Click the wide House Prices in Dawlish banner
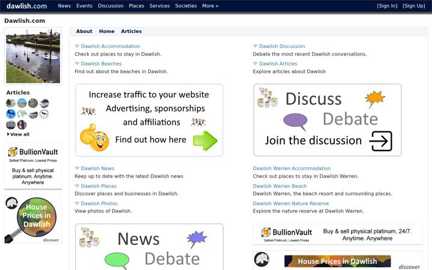 coord(337,261)
